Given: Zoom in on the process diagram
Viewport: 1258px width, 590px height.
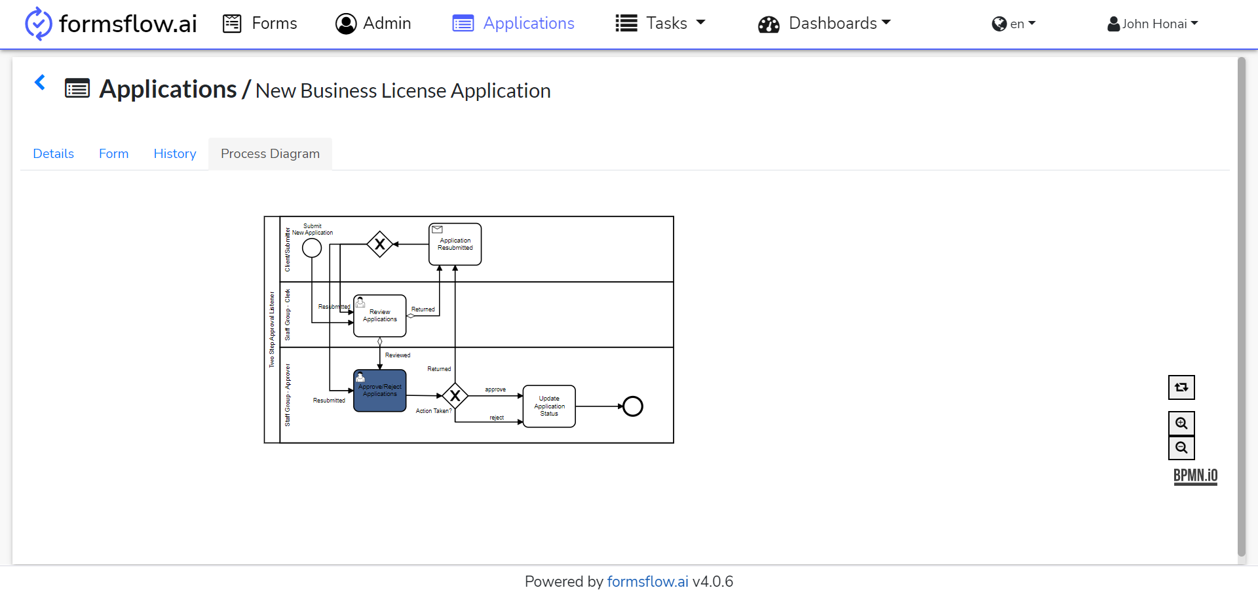Looking at the screenshot, I should click(x=1181, y=423).
